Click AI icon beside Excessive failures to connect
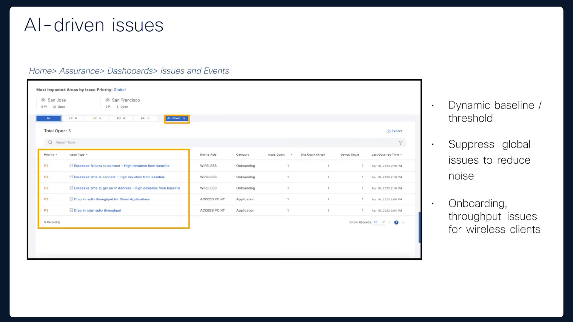This screenshot has height=322, width=573. [71, 165]
